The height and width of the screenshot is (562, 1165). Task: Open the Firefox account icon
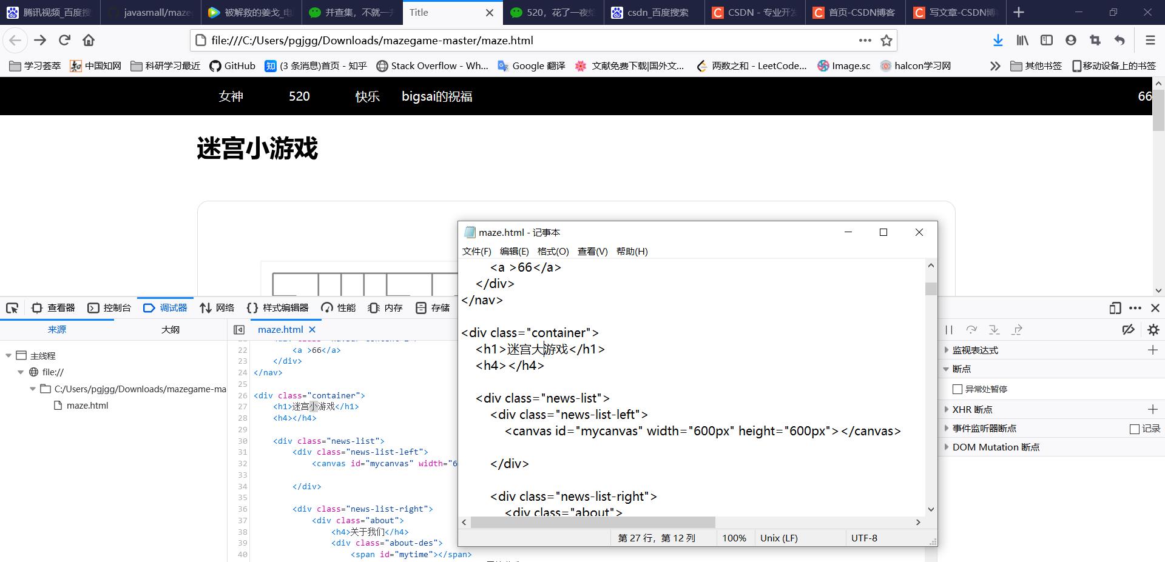click(1071, 41)
